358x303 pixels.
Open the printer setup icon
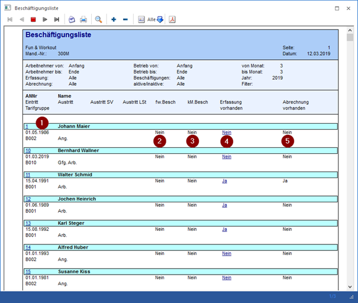(x=72, y=20)
